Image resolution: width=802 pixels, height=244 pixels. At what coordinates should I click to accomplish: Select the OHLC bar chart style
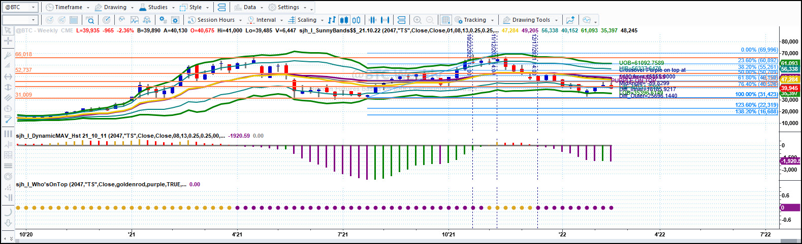point(332,20)
